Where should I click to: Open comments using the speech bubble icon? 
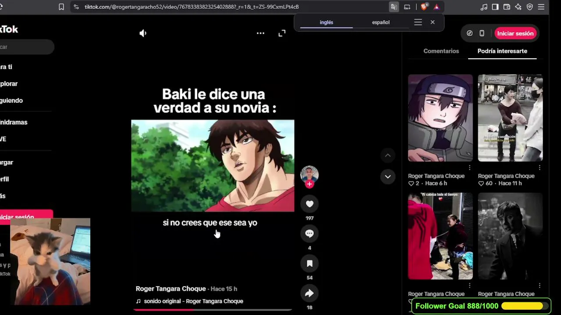[x=309, y=234]
